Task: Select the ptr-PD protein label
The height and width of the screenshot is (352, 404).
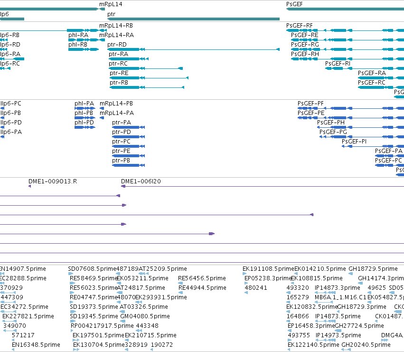Action: pyautogui.click(x=122, y=133)
